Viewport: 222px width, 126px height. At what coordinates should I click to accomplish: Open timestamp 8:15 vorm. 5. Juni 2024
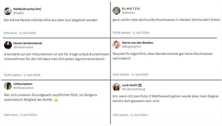point(20,33)
